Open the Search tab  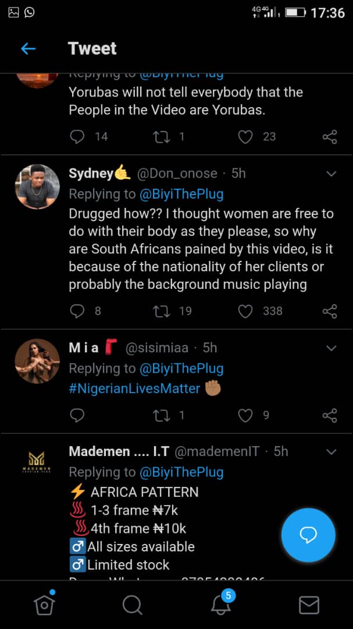(x=133, y=605)
